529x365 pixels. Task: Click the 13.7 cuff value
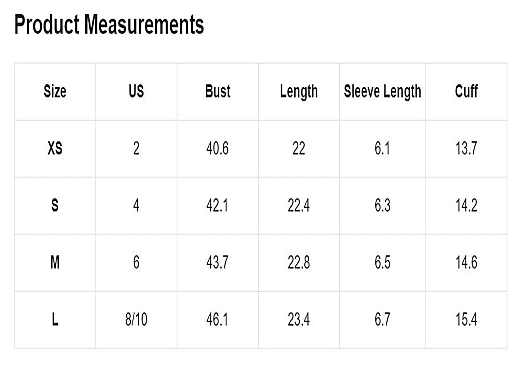point(466,149)
